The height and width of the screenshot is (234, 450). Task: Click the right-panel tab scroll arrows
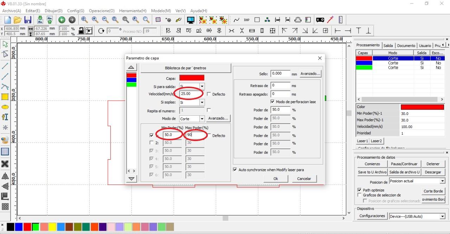tap(445, 45)
